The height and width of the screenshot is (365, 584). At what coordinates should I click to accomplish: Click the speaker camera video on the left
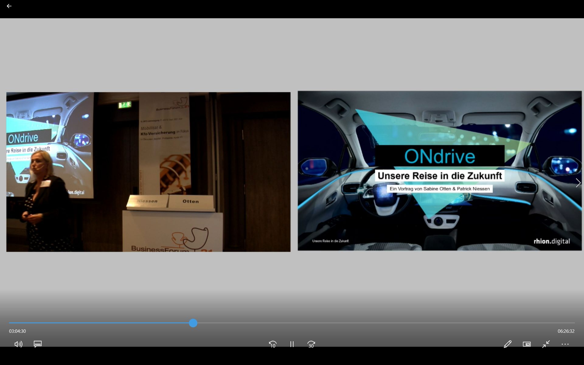(x=148, y=172)
